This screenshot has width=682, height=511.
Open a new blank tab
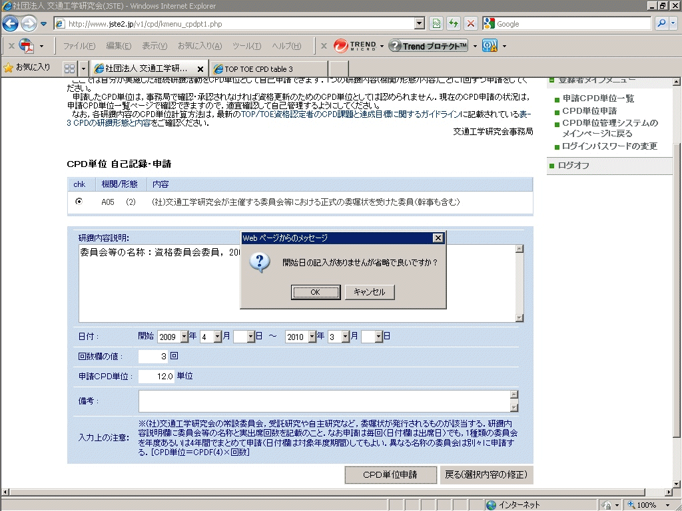click(x=339, y=69)
